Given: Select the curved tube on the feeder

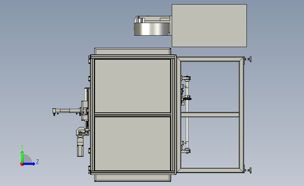Looking at the screenshot, I should tap(136, 19).
